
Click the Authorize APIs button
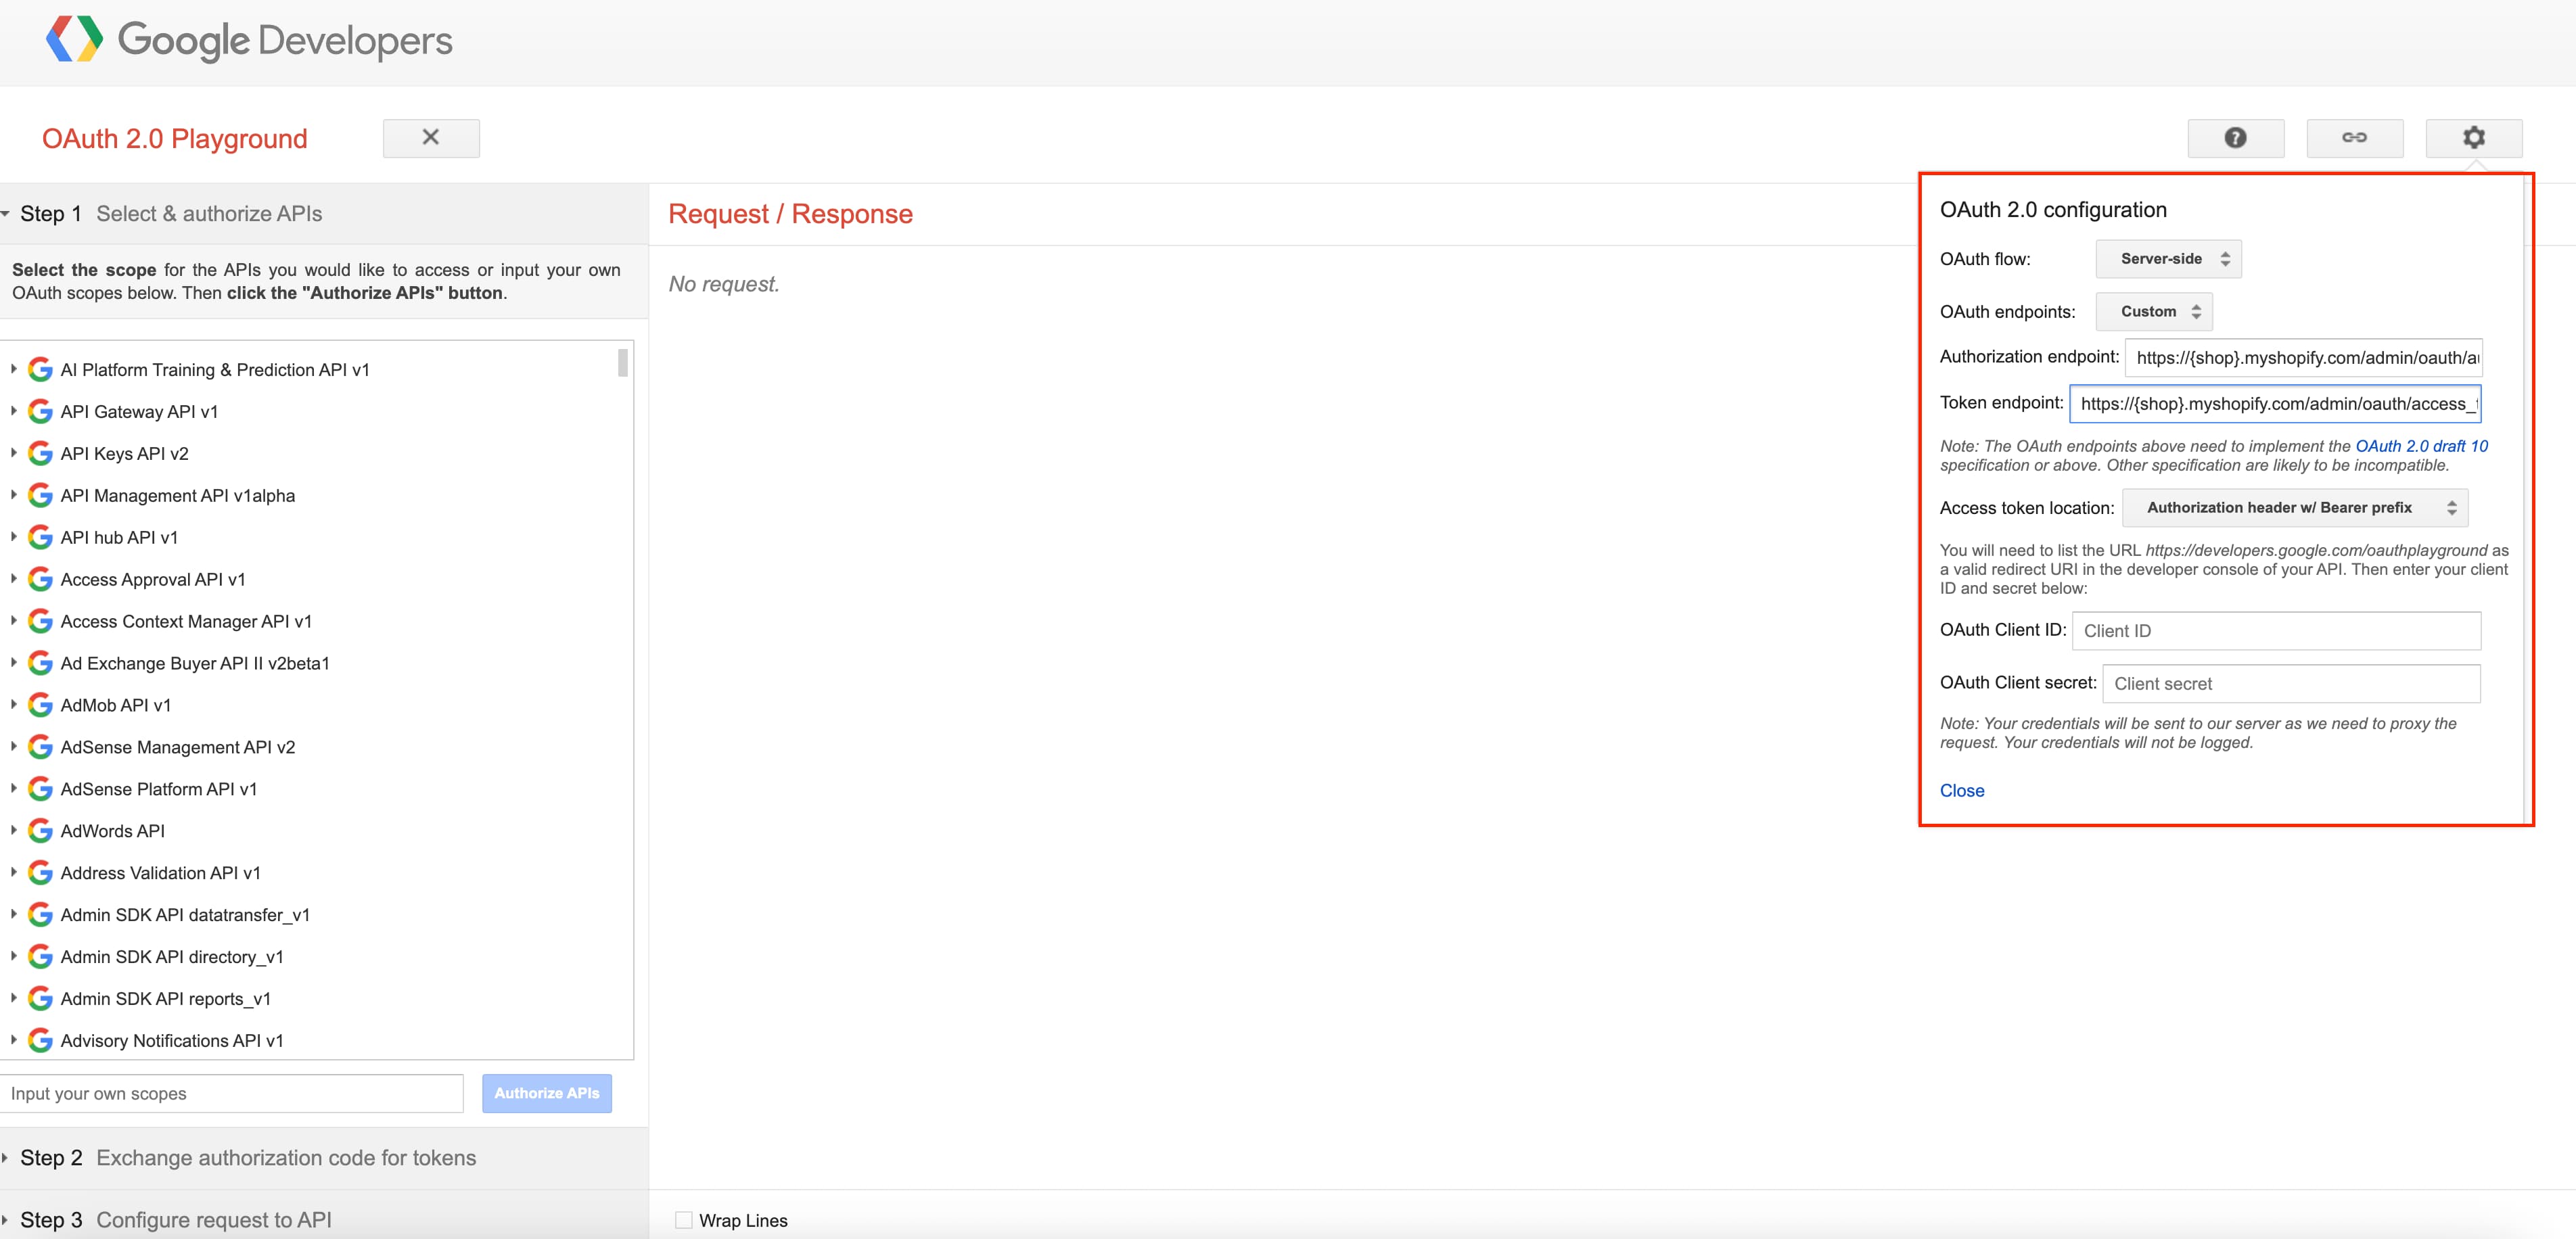coord(547,1093)
